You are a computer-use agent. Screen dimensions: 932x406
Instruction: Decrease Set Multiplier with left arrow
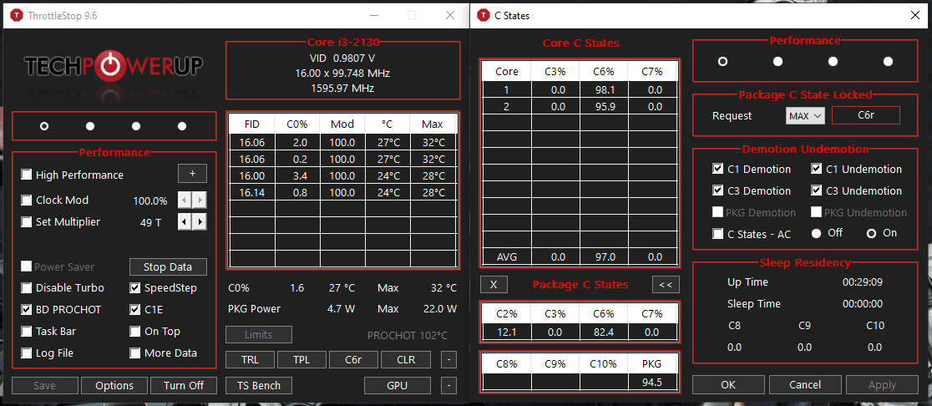click(185, 222)
